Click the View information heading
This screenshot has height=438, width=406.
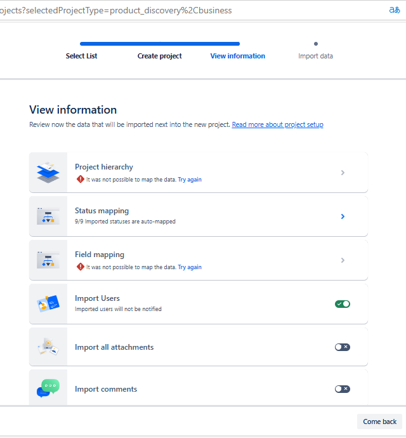coord(73,110)
